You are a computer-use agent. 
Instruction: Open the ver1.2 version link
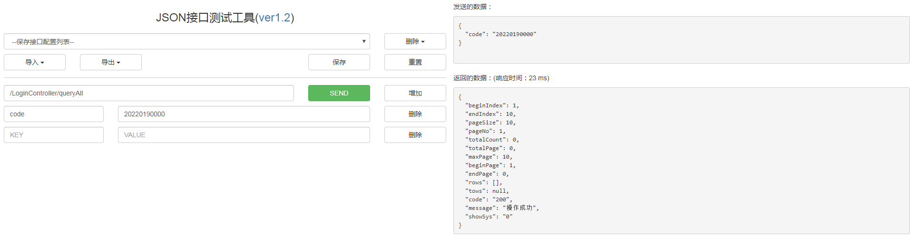274,18
